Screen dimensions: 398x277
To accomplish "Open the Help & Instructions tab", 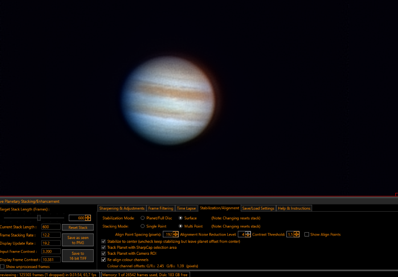I will point(294,208).
